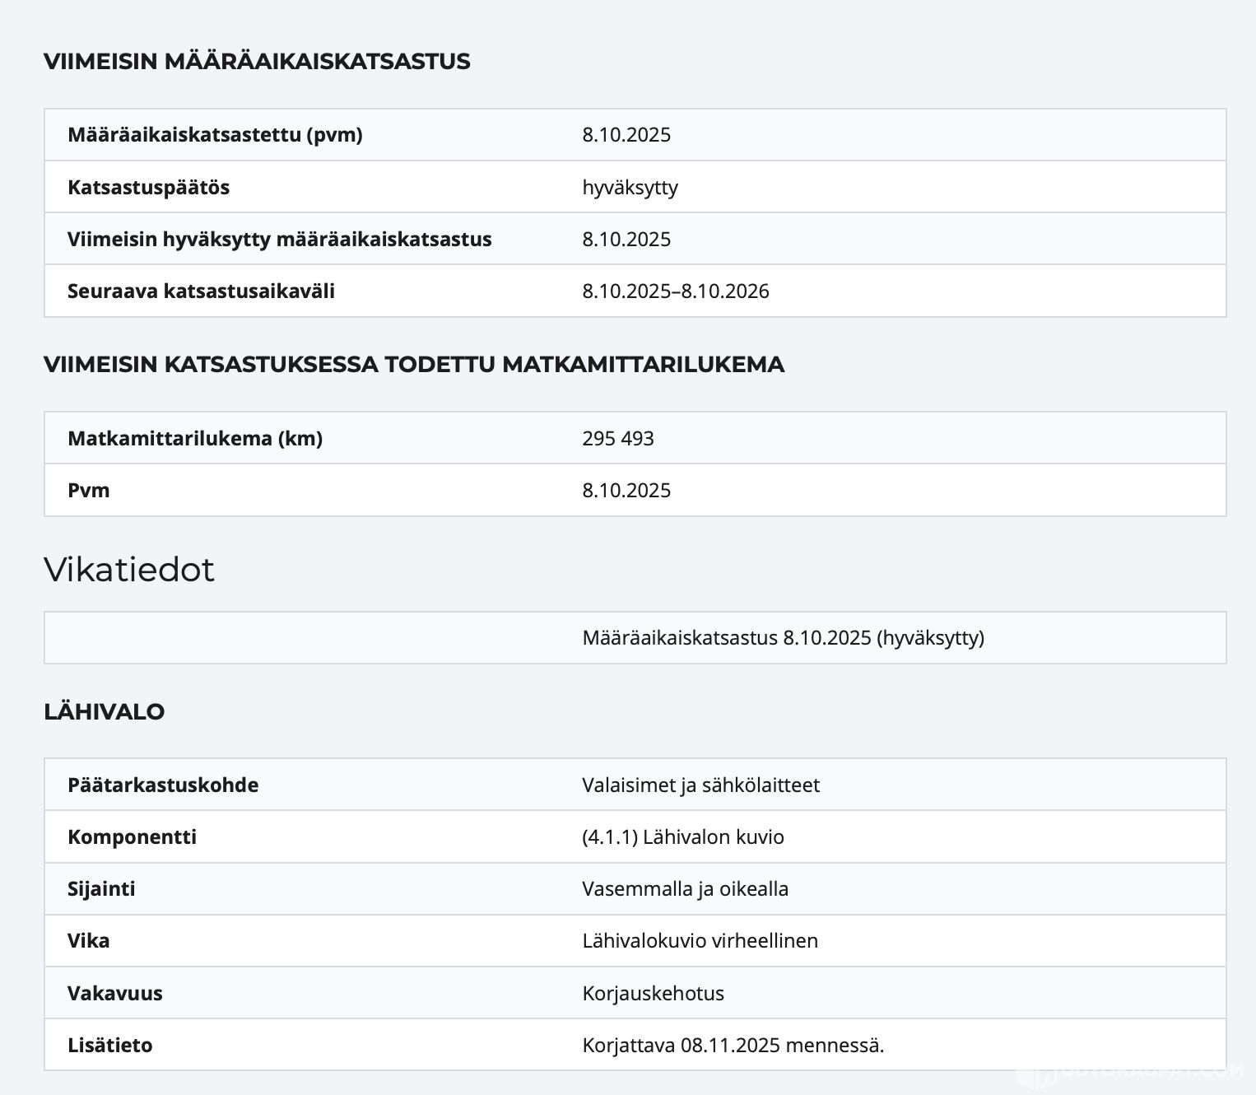This screenshot has width=1256, height=1095.
Task: Select the inspection interval 8.10.2025–8.10.2026
Action: coord(675,291)
